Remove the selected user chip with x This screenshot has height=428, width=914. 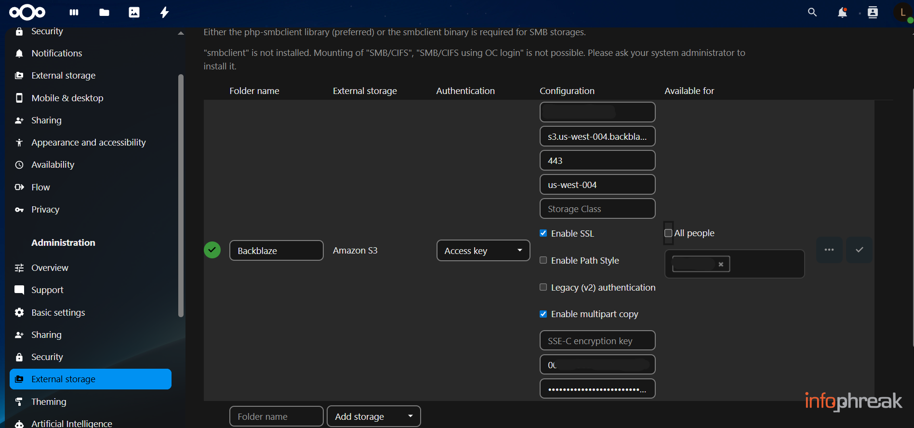[x=721, y=264]
